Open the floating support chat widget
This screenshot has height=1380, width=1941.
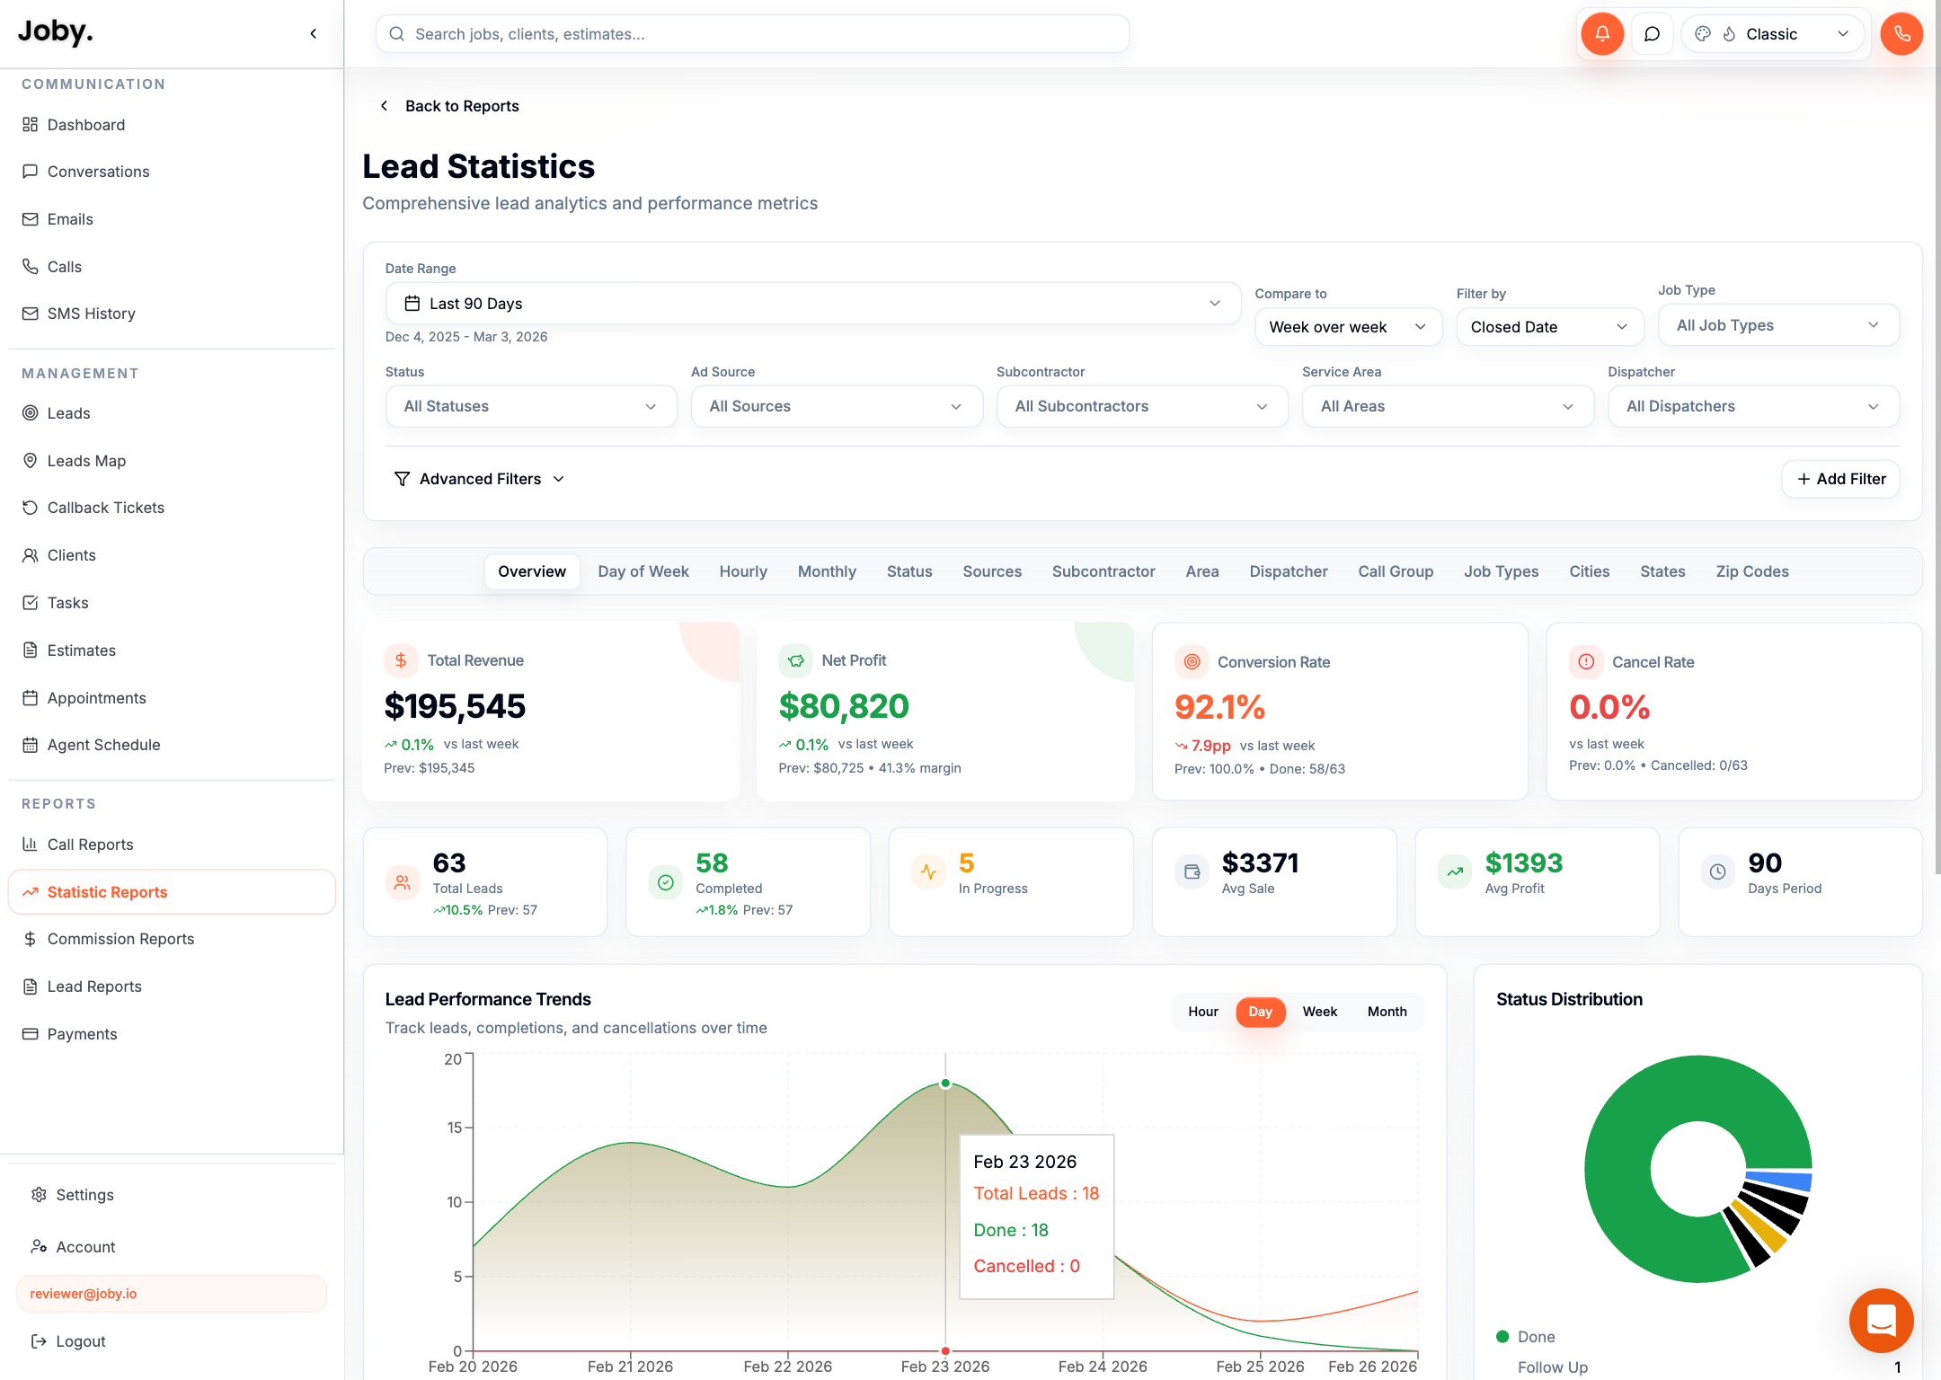(x=1881, y=1321)
